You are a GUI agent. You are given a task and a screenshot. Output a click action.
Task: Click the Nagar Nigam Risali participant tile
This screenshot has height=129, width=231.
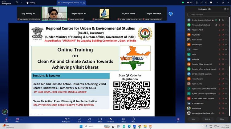point(79,13)
